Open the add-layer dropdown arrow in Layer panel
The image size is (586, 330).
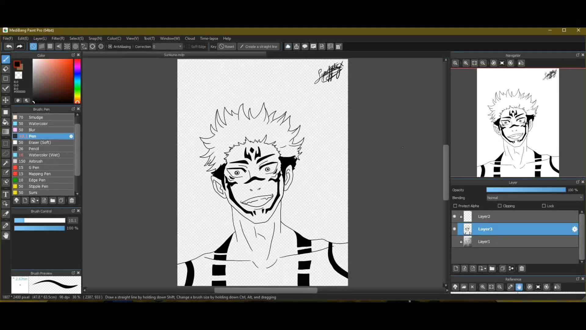pos(485,269)
